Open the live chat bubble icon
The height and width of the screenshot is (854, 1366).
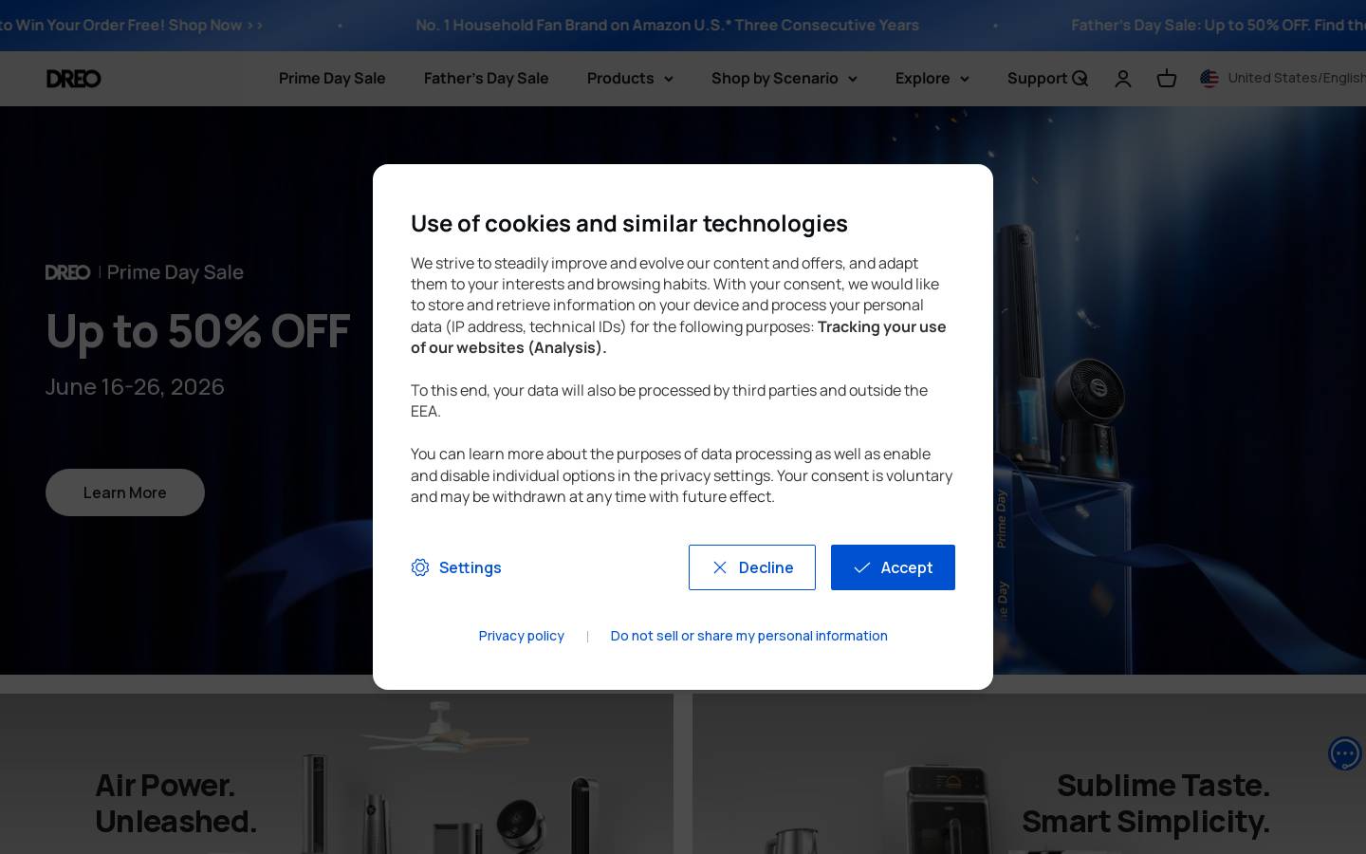(x=1344, y=754)
